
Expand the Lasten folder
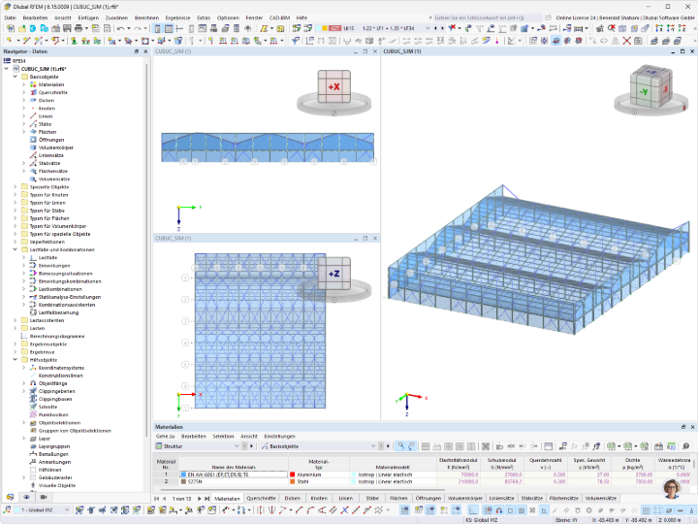coord(16,328)
